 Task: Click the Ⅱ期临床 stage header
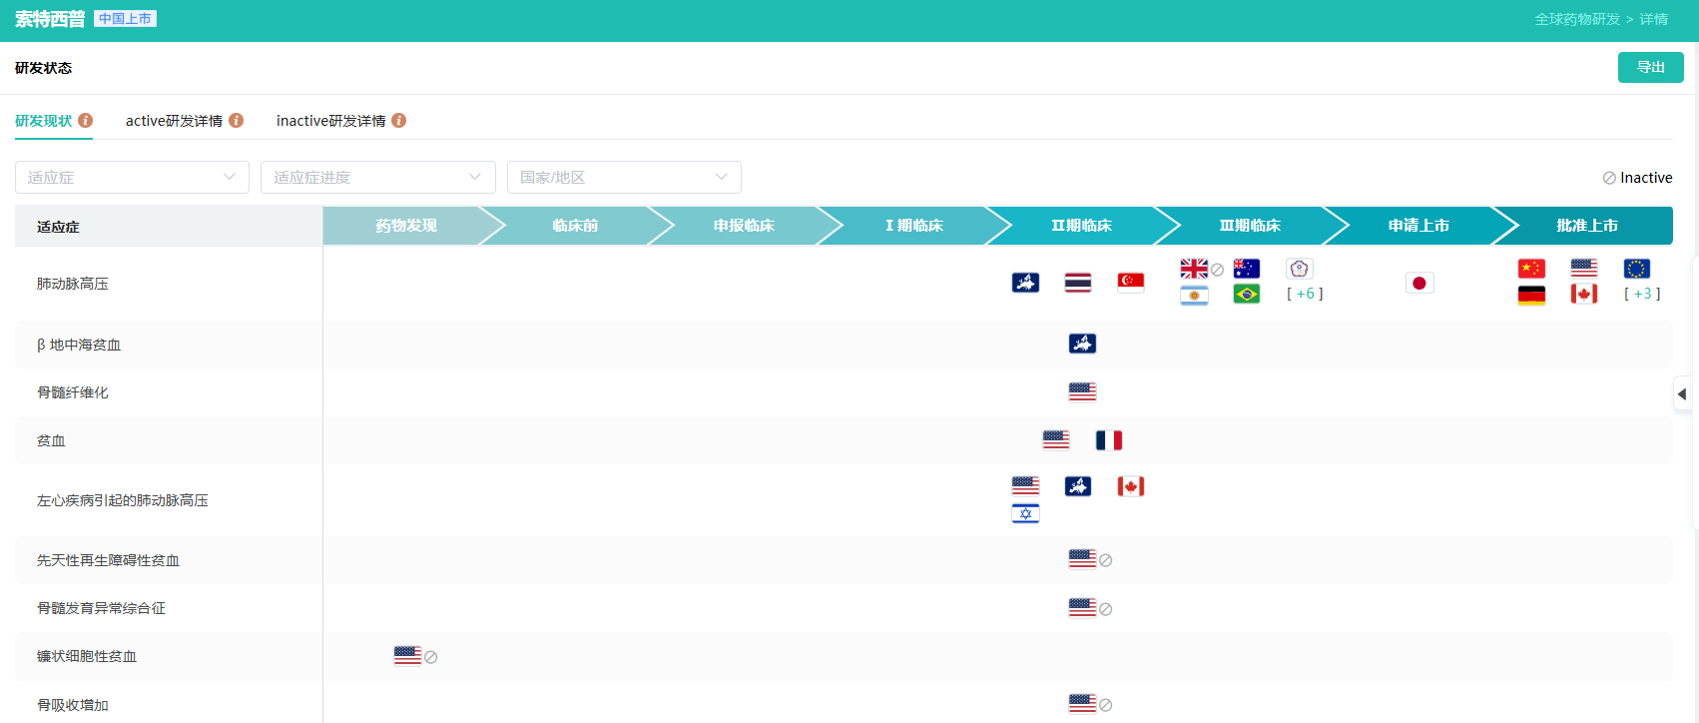pos(1081,226)
